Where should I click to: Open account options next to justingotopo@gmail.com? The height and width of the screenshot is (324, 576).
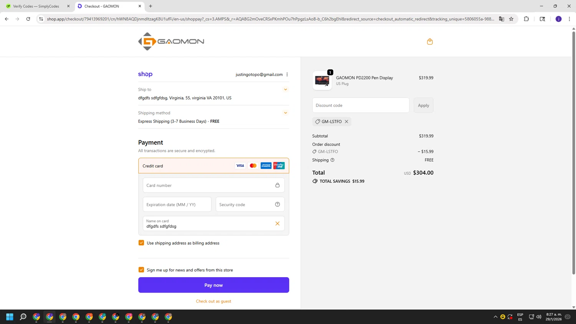pyautogui.click(x=287, y=74)
